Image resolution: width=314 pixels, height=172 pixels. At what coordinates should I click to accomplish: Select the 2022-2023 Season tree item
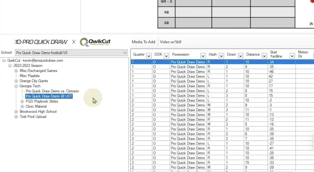click(28, 66)
